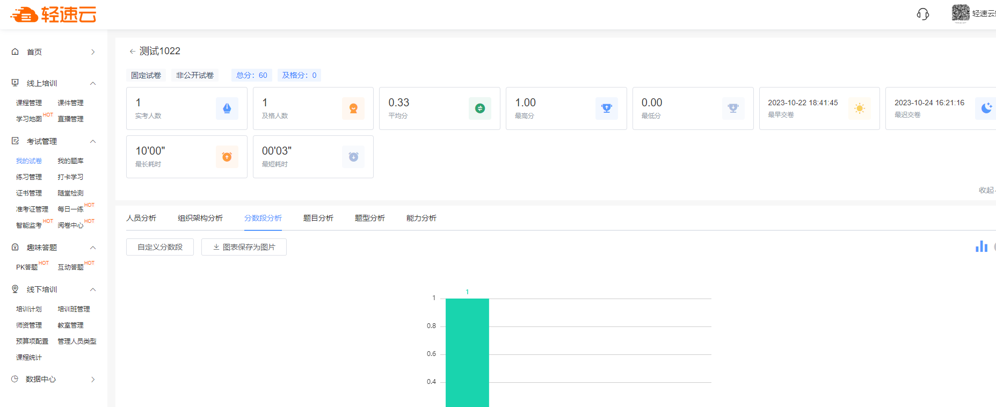The width and height of the screenshot is (996, 407).
Task: Click the alarm clock icon for 最长耗时
Action: tap(227, 157)
